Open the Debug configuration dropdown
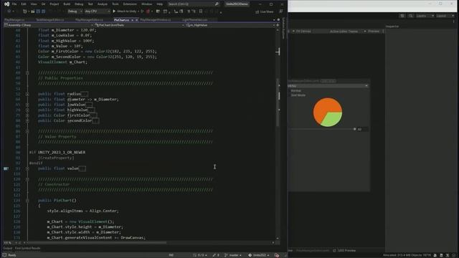 (x=75, y=11)
